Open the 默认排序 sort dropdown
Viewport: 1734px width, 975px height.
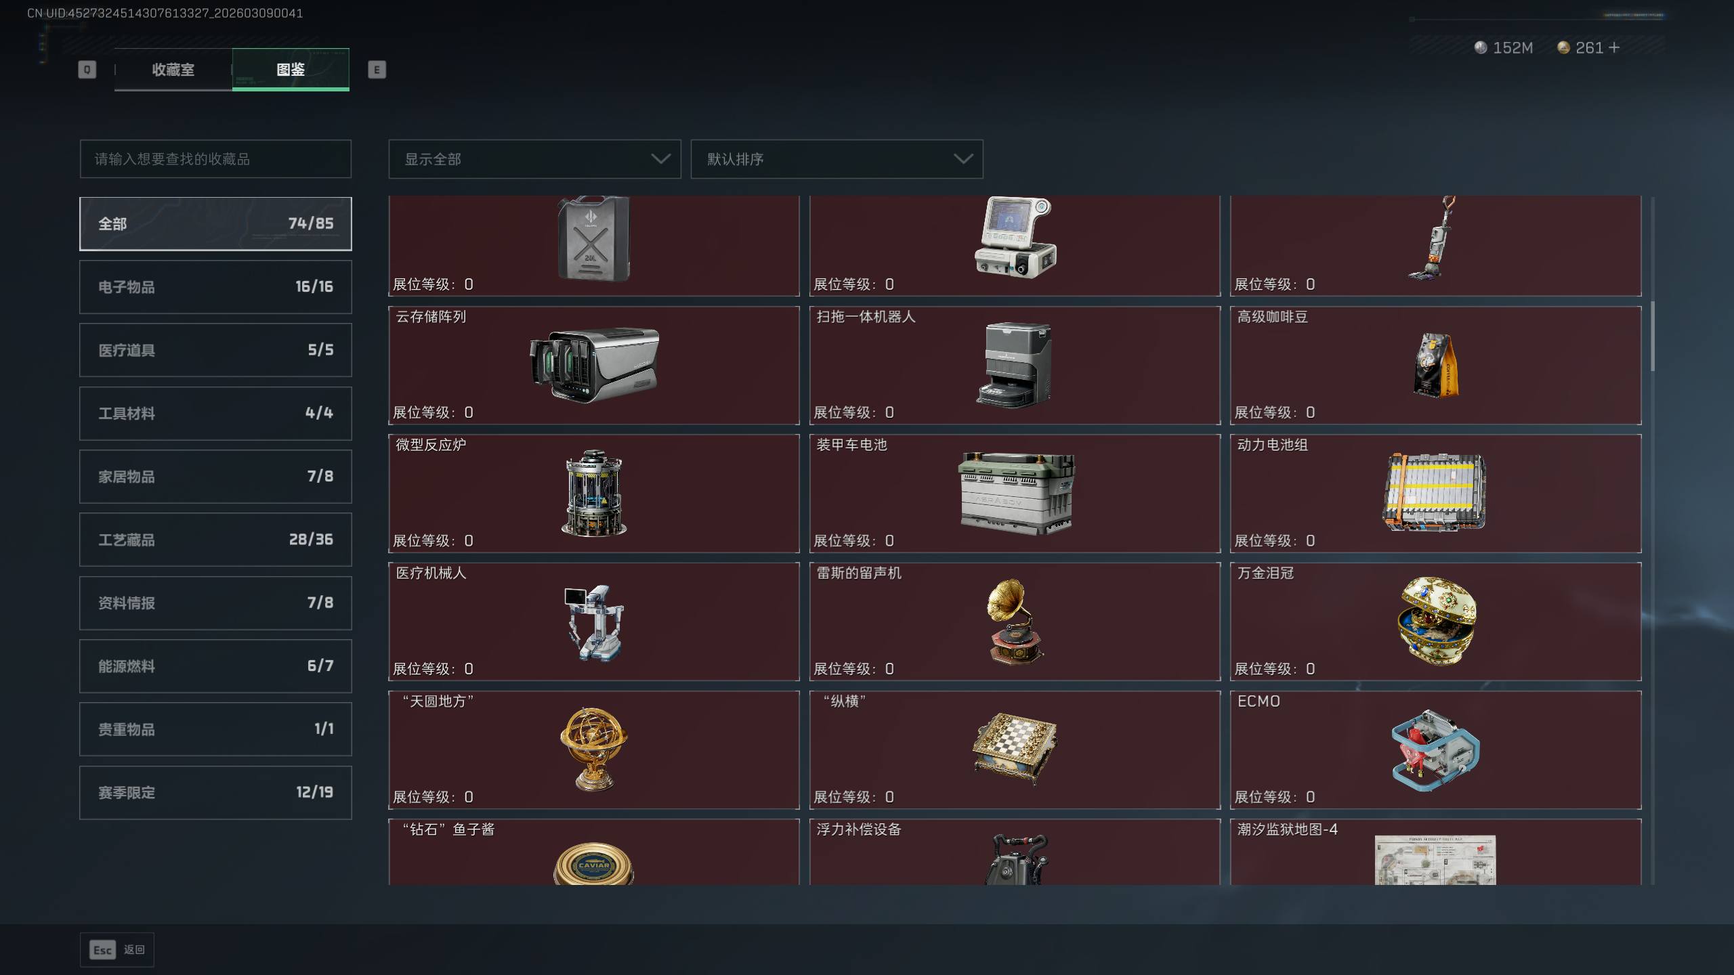[x=837, y=159]
